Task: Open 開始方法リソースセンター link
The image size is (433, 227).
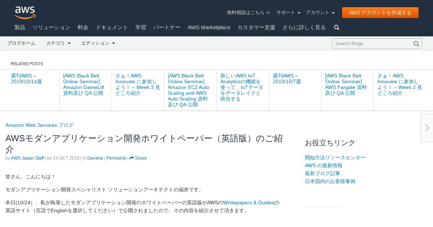Action: coord(335,157)
